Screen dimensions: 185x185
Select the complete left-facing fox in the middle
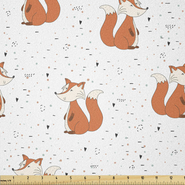(x=79, y=106)
